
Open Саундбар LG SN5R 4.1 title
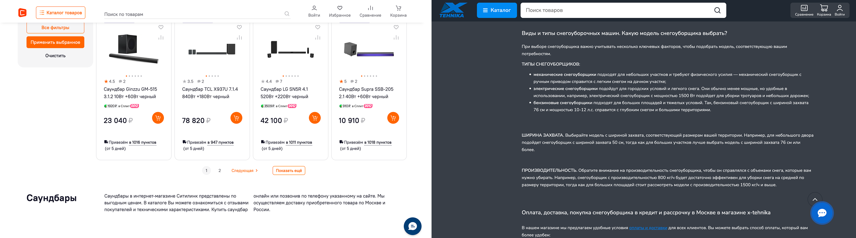pos(284,93)
